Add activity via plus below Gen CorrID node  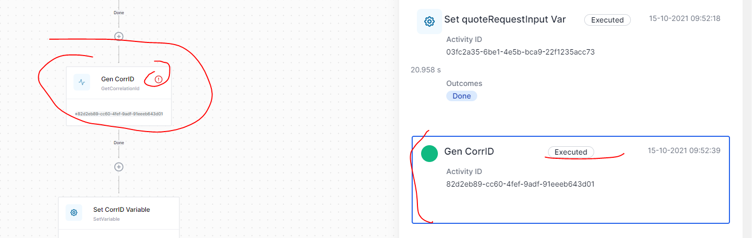point(119,167)
